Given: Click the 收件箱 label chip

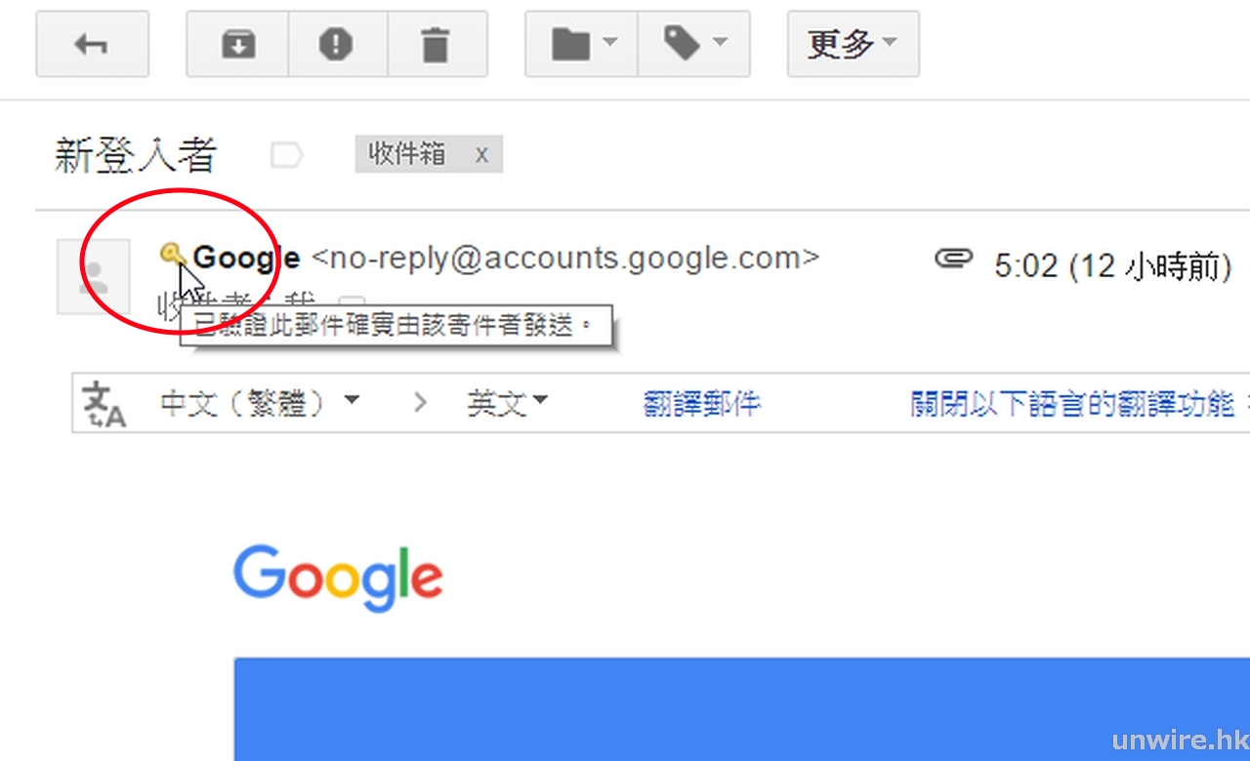Looking at the screenshot, I should pyautogui.click(x=407, y=154).
